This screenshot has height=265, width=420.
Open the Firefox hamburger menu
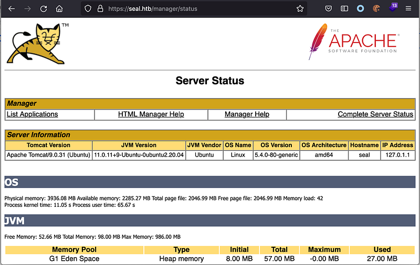pyautogui.click(x=408, y=9)
